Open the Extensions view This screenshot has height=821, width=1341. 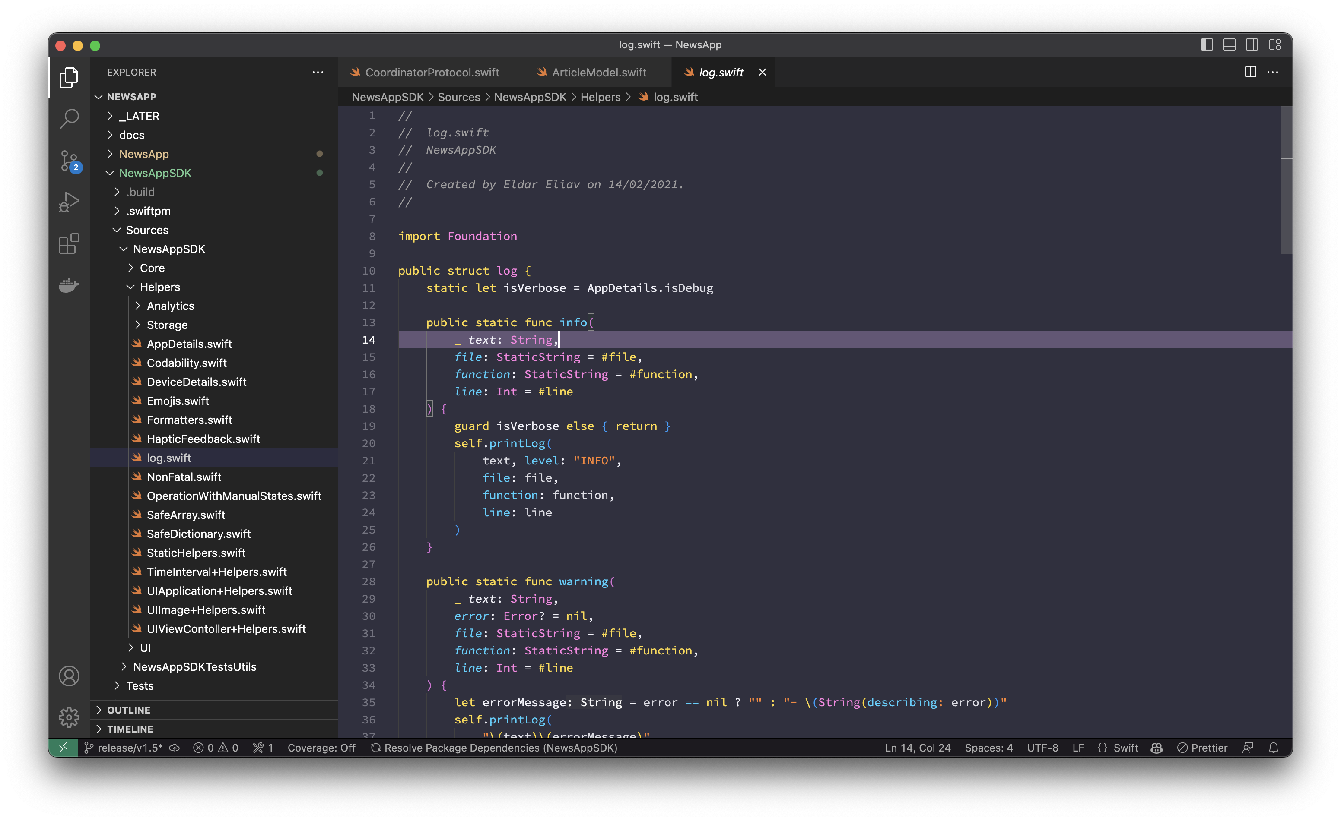coord(69,243)
